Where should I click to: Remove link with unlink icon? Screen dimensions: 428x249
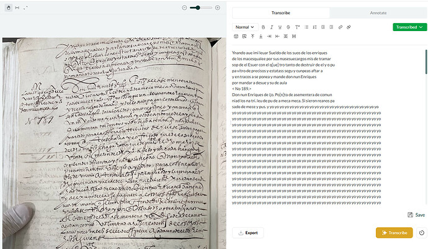point(349,27)
